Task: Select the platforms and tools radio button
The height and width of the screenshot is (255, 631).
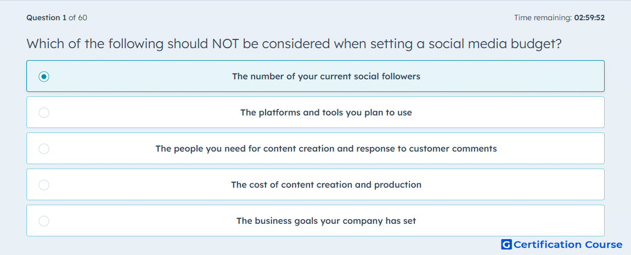Action: (x=44, y=112)
